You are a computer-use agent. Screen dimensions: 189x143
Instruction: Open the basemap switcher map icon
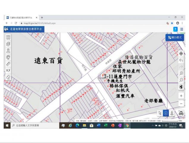[8, 38]
